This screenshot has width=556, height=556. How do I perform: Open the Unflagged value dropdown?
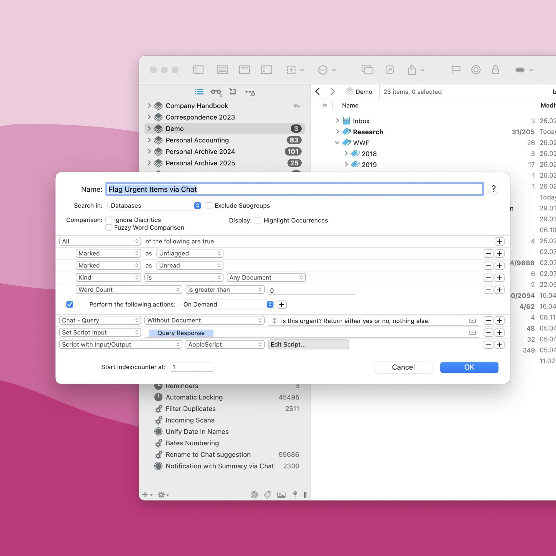pos(190,253)
